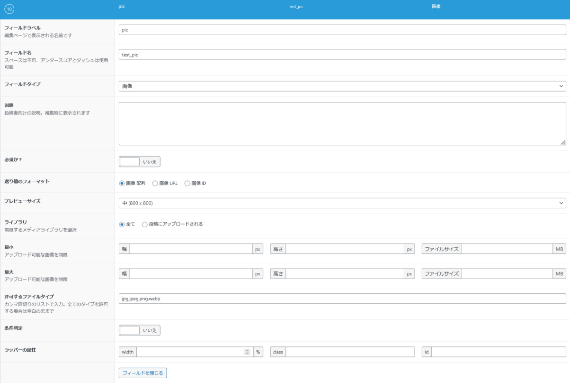570x383 pixels.
Task: Toggle the 必須か？ required switch
Action: tap(140, 162)
